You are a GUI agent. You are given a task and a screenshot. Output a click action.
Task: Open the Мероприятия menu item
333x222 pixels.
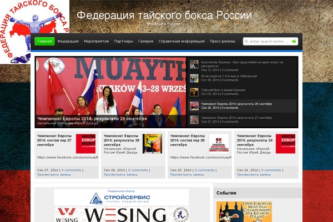pyautogui.click(x=96, y=41)
